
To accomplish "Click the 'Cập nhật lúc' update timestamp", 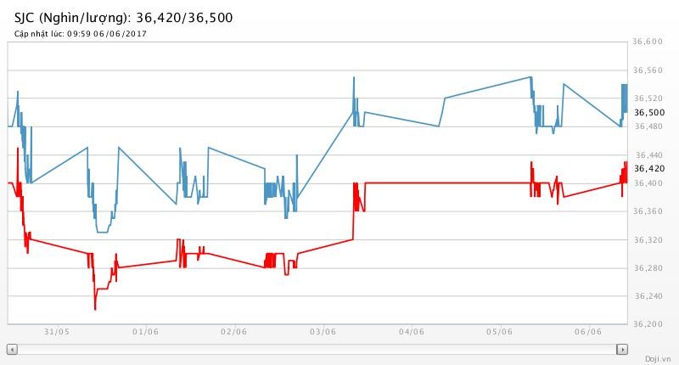I will point(81,33).
